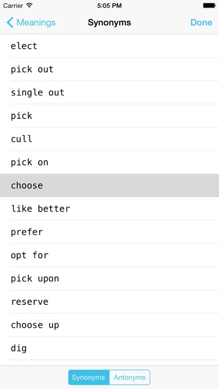Select the "single out" synonym
The width and height of the screenshot is (219, 389).
pos(109,92)
